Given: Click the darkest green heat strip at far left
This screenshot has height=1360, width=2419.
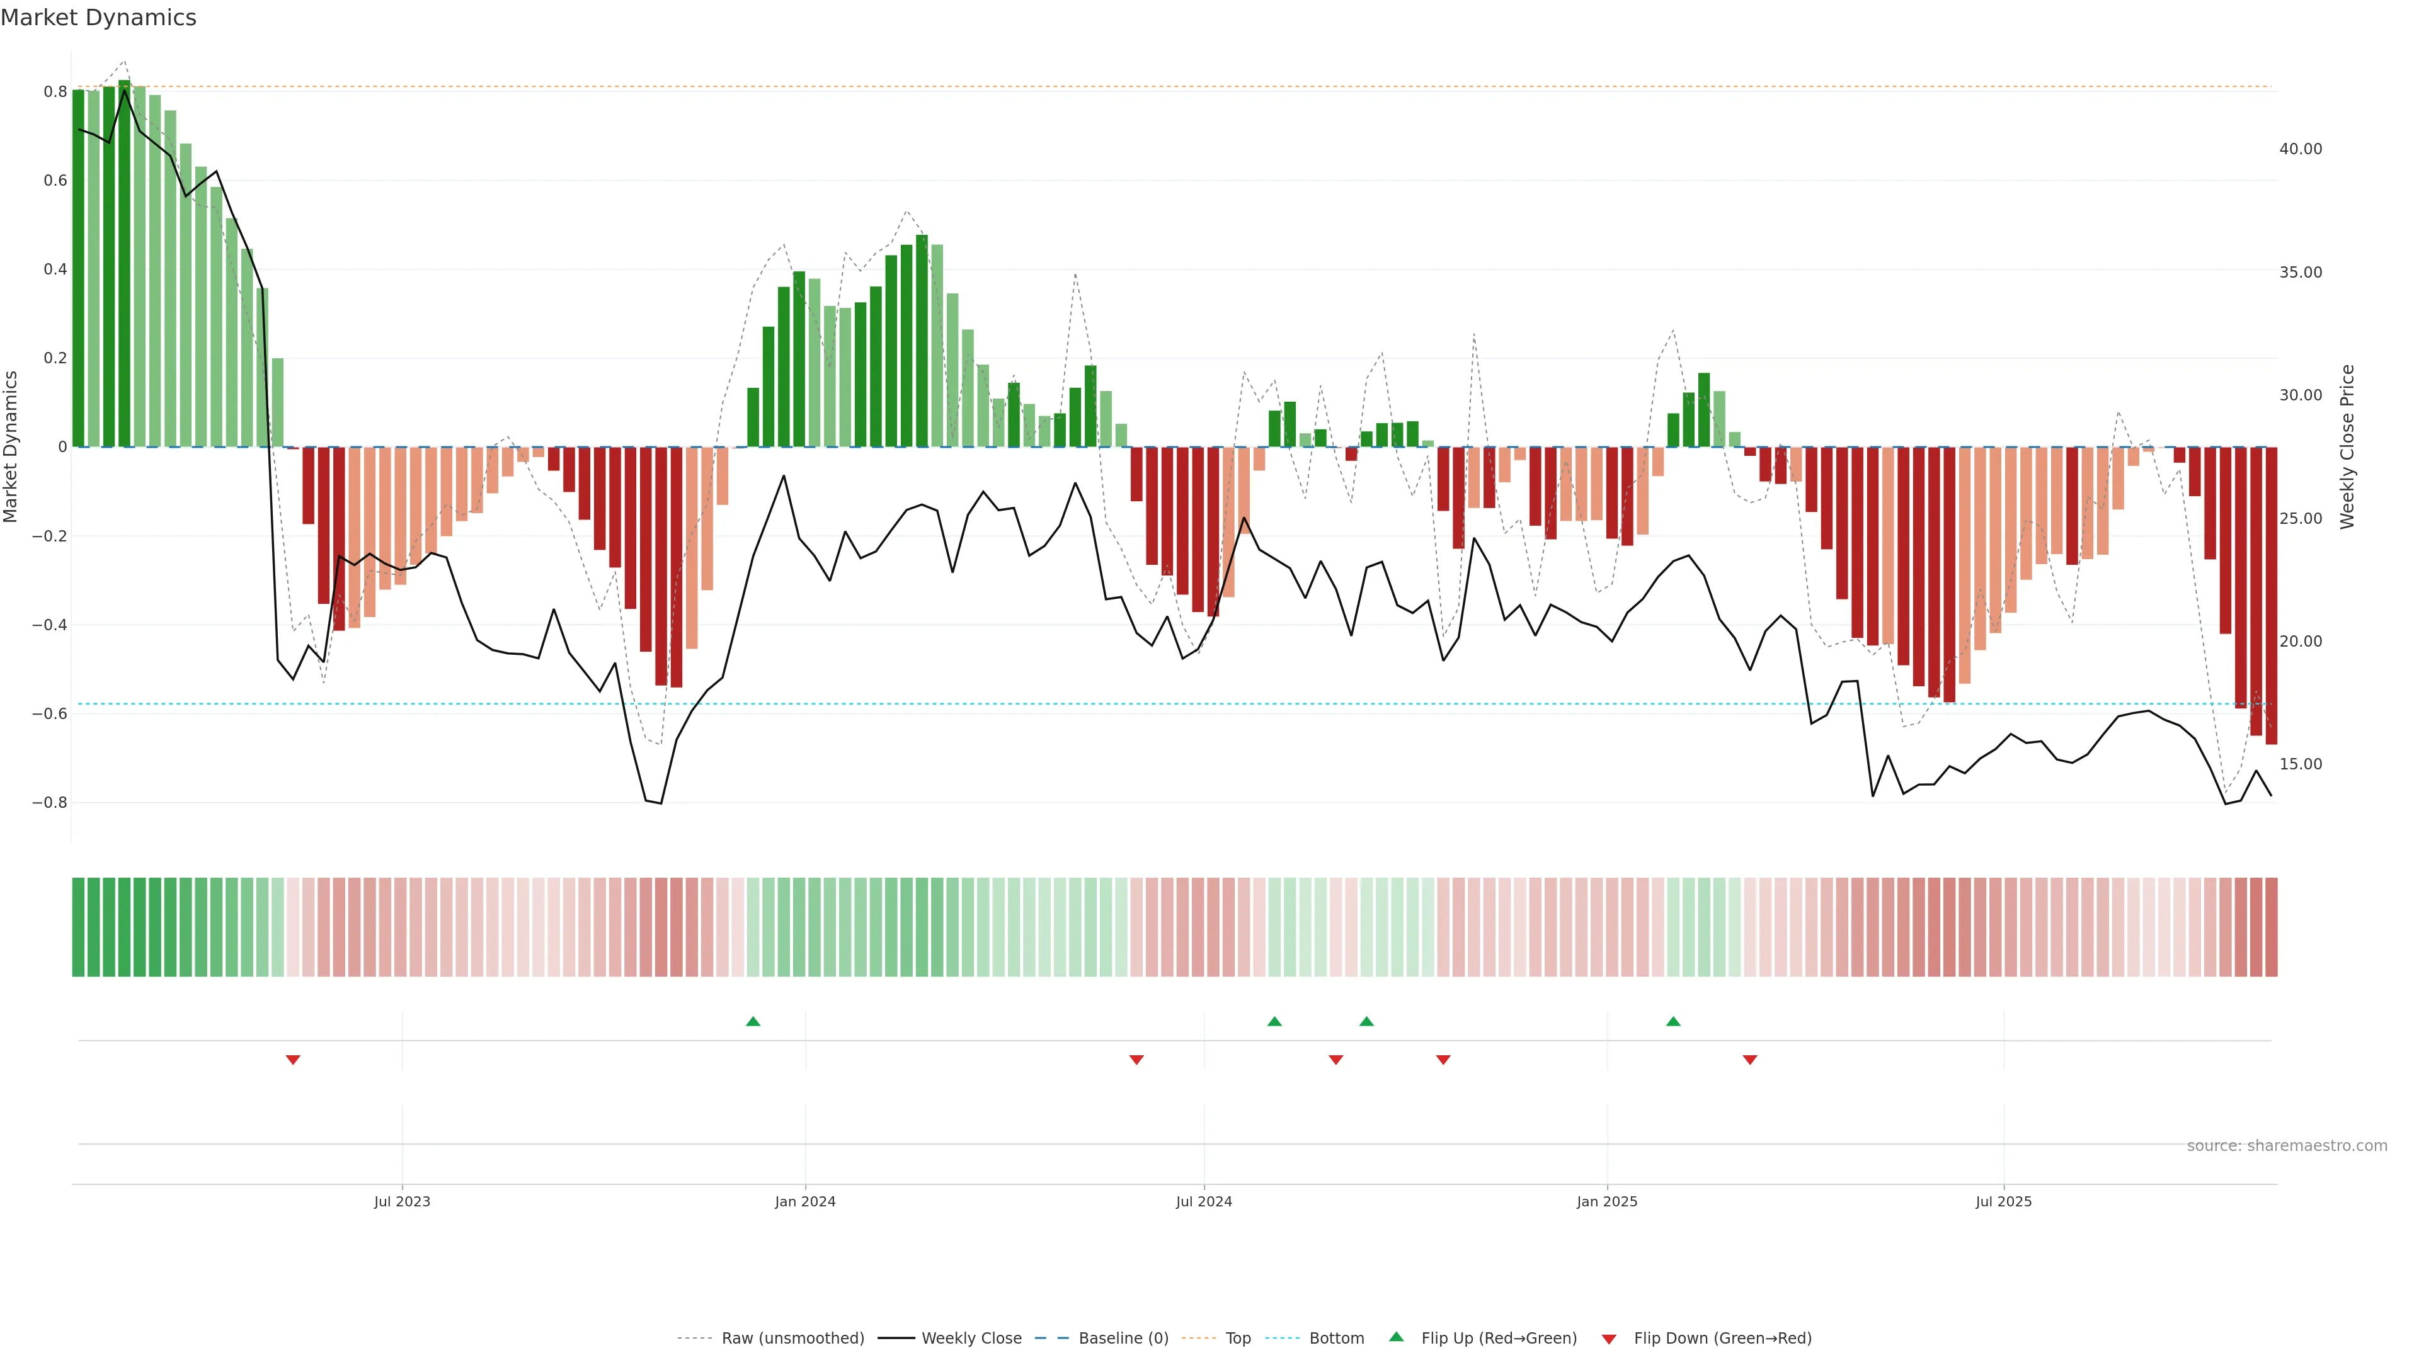Looking at the screenshot, I should click(x=79, y=926).
